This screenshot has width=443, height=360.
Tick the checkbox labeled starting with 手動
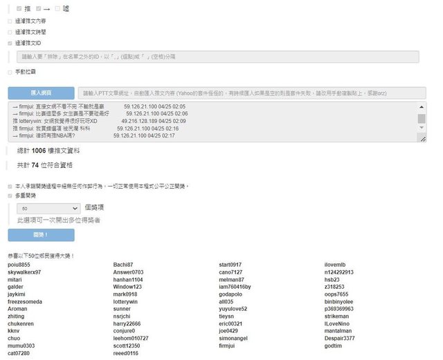click(10, 71)
